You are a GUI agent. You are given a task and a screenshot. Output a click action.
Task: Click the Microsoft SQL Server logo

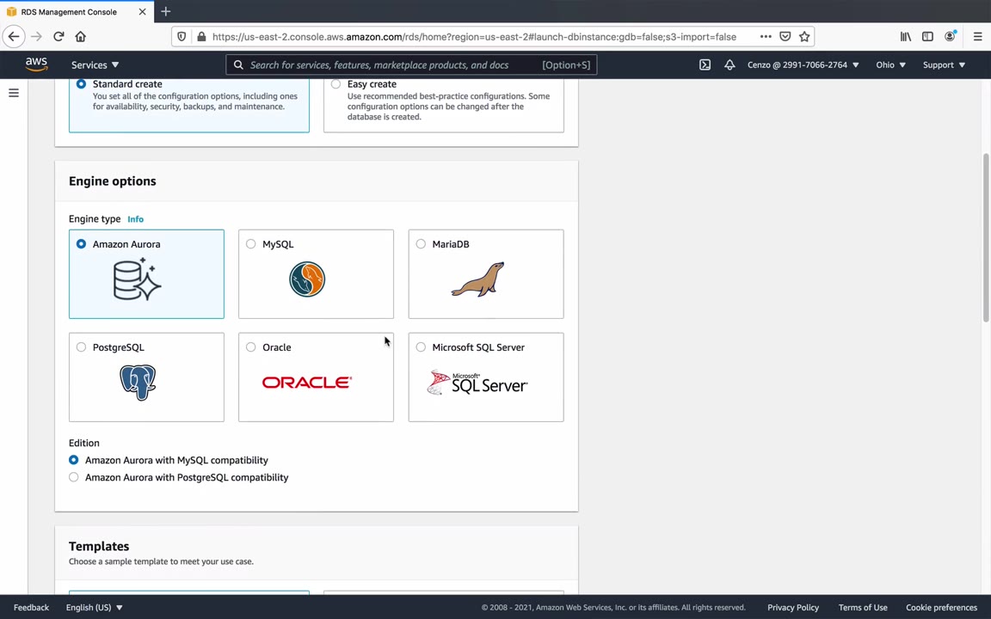tap(477, 383)
